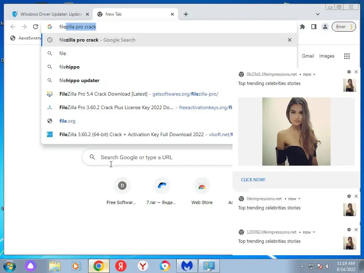Open settings of 0b23d1.lifeimpressions.net notification
The width and height of the screenshot is (364, 273).
349,72
